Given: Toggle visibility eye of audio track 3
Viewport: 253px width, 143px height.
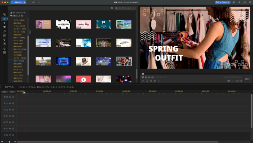Looking at the screenshot, I should (10, 129).
